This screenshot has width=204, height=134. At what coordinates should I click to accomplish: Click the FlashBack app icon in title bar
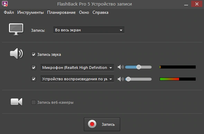point(5,4)
